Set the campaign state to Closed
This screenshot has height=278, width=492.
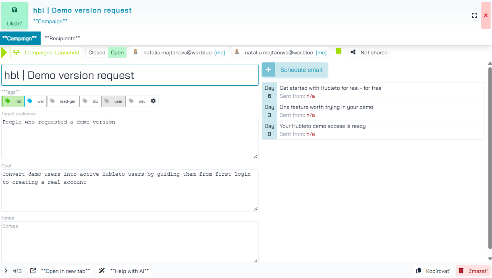click(97, 52)
